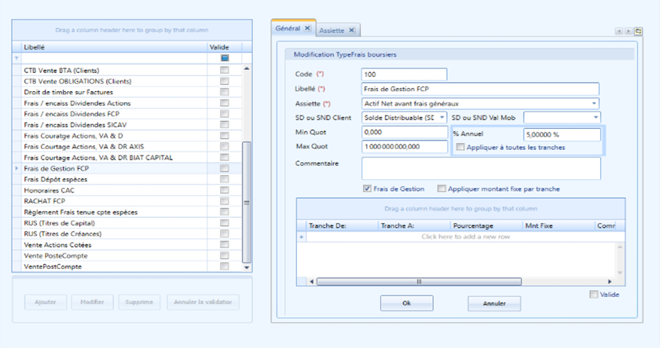Click the grid scroll right arrow

610,281
